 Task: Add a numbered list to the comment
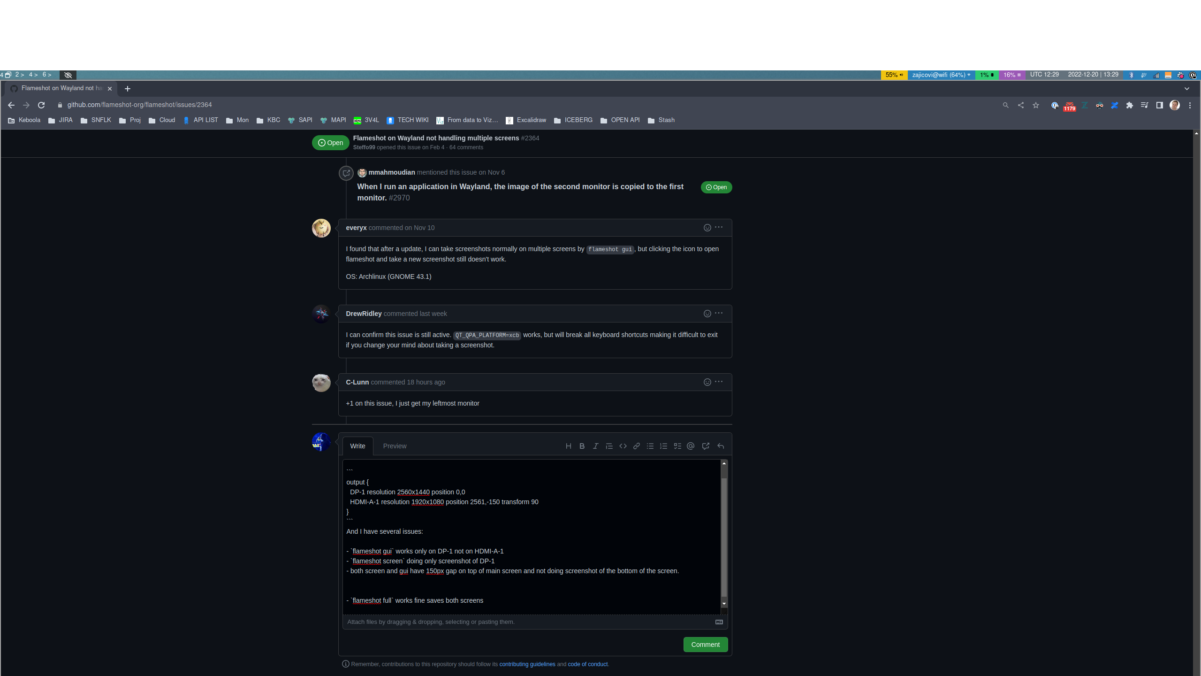coord(663,446)
